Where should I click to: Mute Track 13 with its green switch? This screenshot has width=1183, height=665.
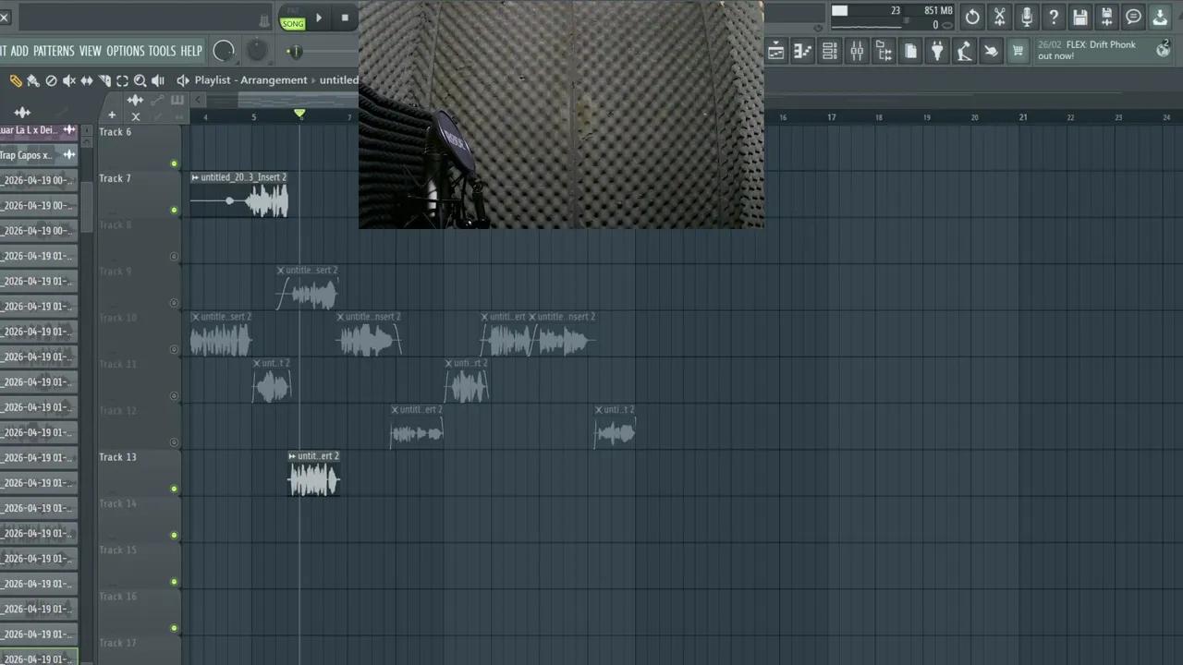pos(174,489)
